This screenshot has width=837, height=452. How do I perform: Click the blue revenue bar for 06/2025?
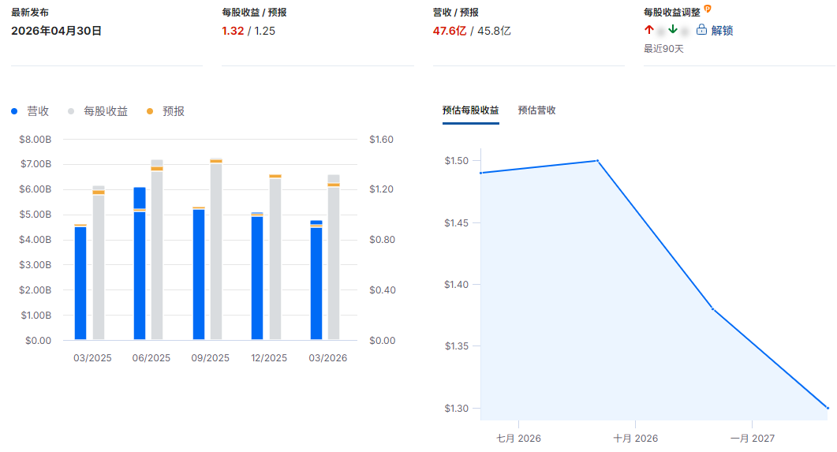pos(140,263)
